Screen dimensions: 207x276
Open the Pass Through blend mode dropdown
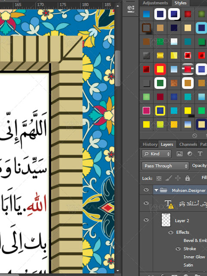pos(165,166)
